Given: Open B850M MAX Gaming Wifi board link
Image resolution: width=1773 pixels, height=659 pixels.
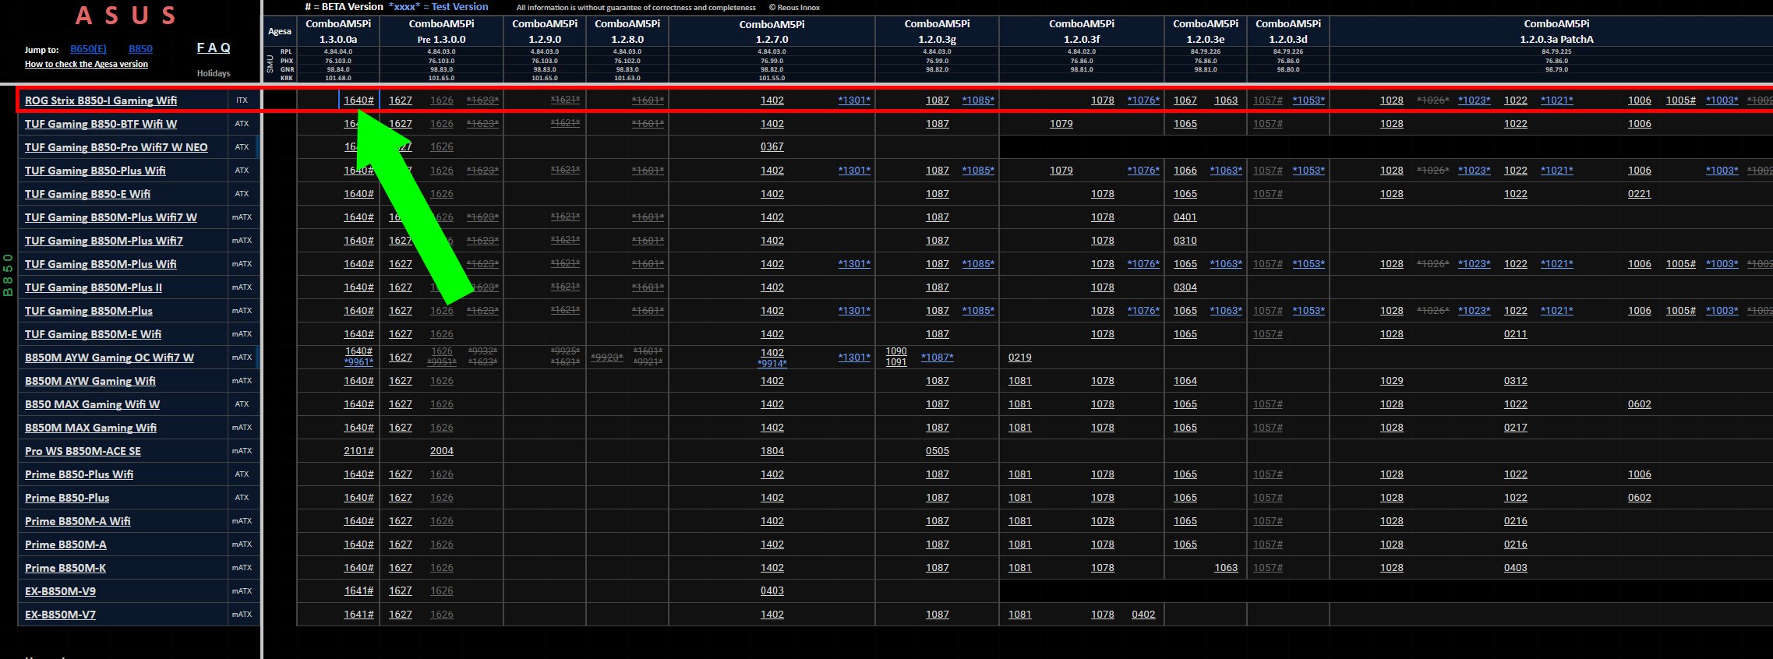Looking at the screenshot, I should tap(90, 428).
